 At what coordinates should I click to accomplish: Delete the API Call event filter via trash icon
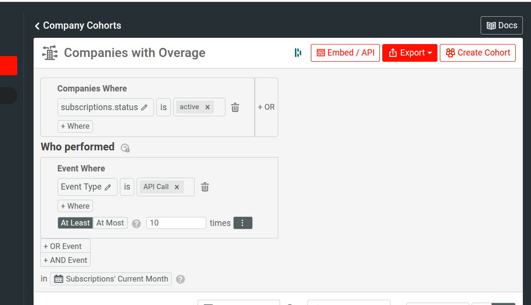click(204, 187)
